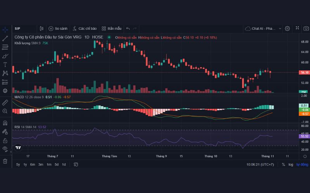Click the candlestick chart type icon
This screenshot has height=193, width=310.
pyautogui.click(x=41, y=29)
